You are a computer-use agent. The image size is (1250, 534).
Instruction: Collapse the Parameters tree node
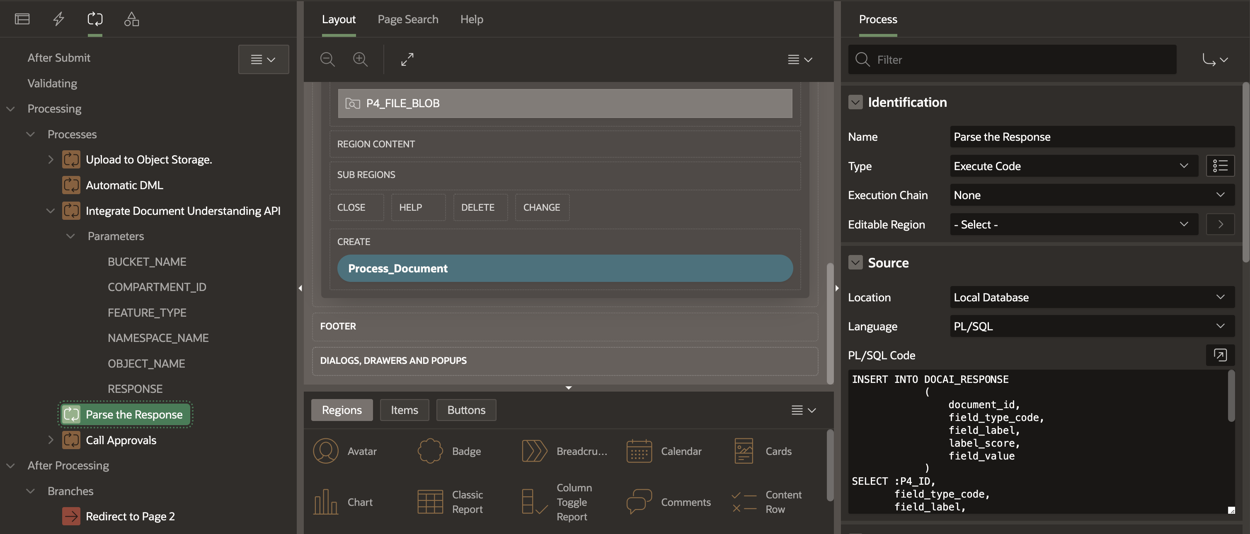point(70,236)
